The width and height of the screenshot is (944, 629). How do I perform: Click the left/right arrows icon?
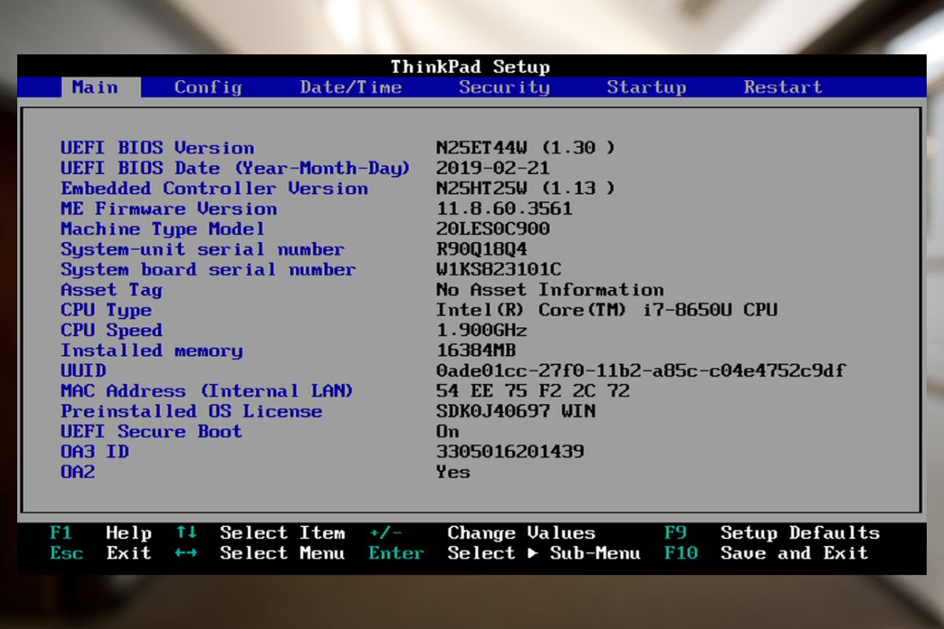coord(186,554)
